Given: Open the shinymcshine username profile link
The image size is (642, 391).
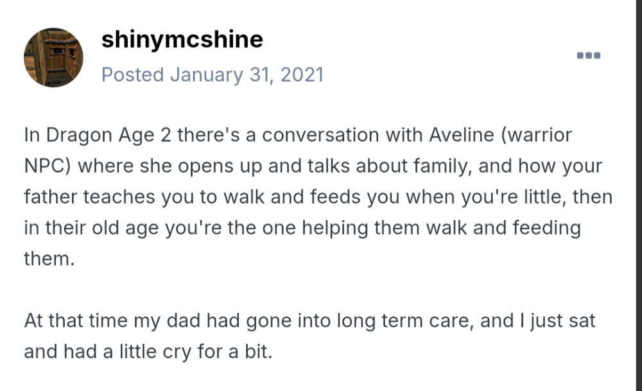Looking at the screenshot, I should 182,39.
